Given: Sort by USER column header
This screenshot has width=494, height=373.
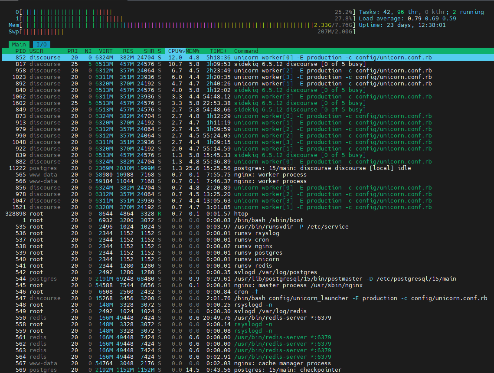Looking at the screenshot, I should (x=36, y=51).
